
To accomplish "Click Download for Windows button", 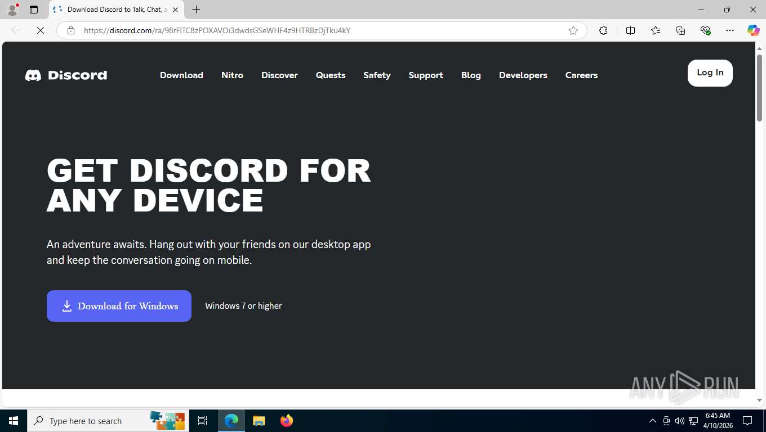I will 119,306.
